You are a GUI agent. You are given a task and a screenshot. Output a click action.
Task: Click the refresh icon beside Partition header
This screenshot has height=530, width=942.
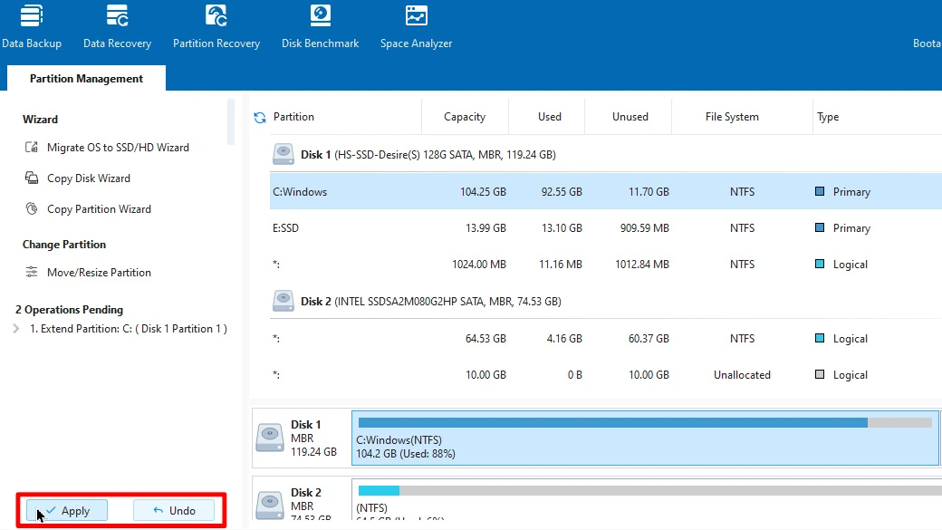click(x=260, y=117)
